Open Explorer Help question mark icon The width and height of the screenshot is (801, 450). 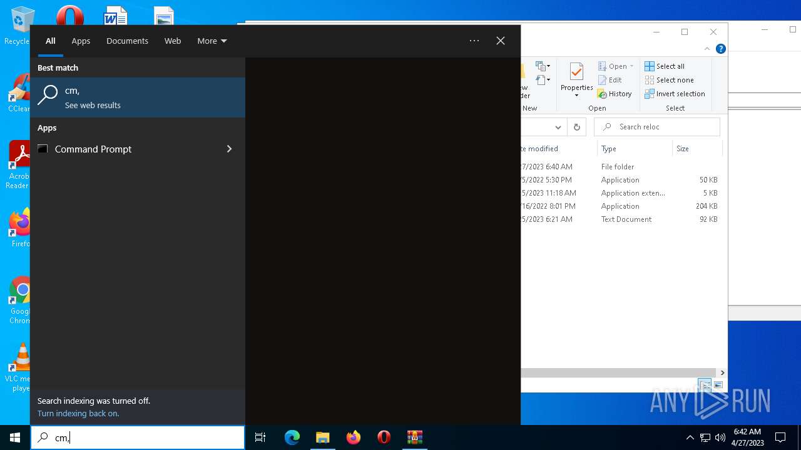(x=721, y=49)
